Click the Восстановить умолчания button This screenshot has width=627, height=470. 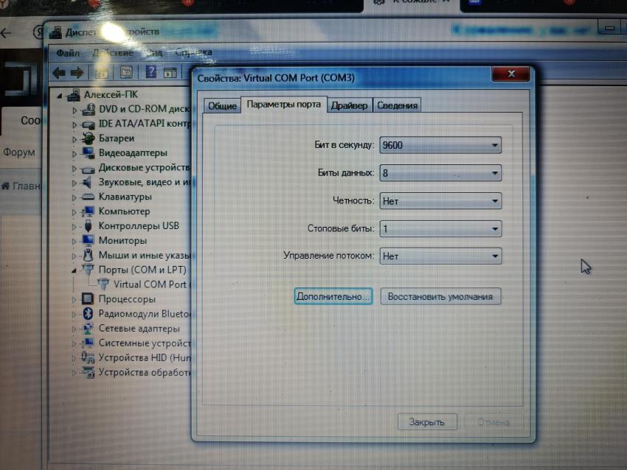click(440, 296)
